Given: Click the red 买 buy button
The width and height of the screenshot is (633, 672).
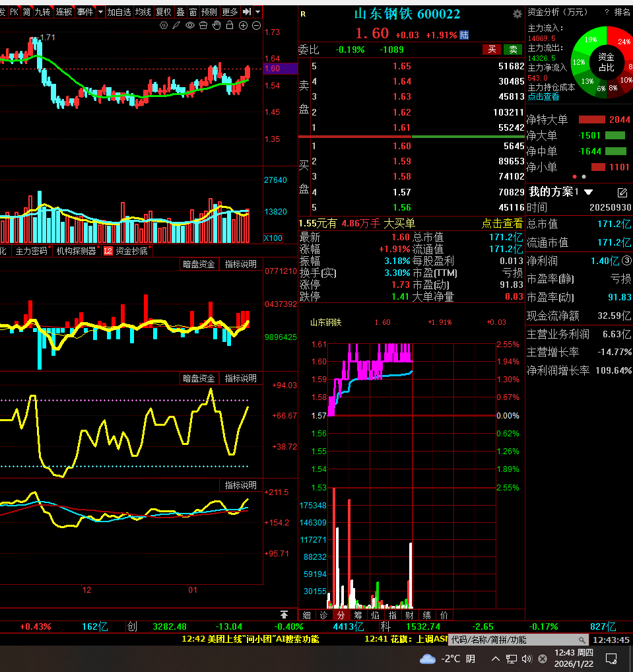Looking at the screenshot, I should [x=492, y=50].
